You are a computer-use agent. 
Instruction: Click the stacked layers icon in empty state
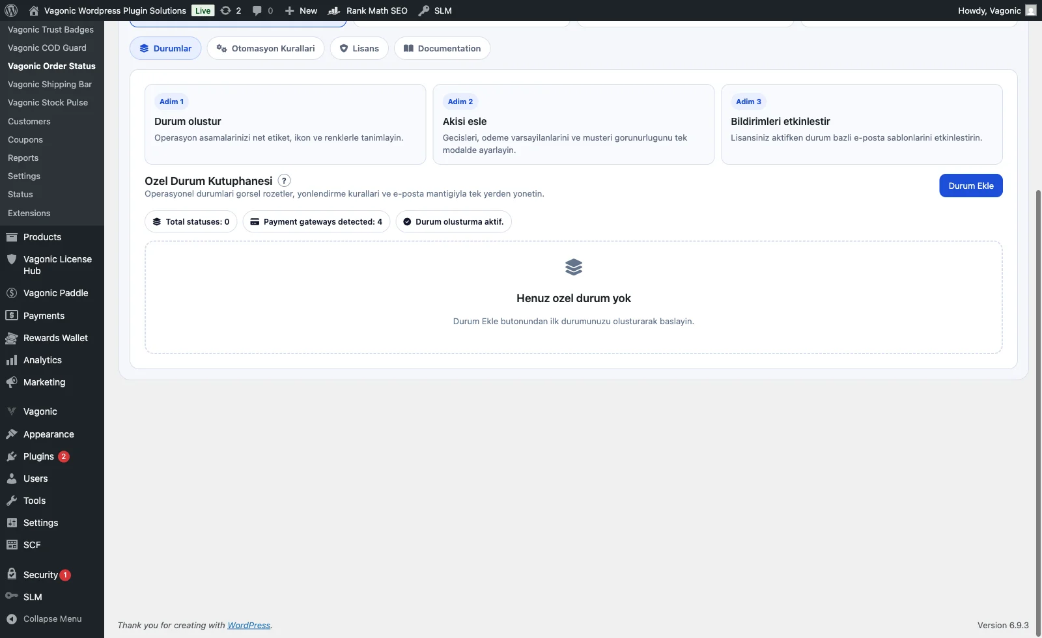point(574,267)
